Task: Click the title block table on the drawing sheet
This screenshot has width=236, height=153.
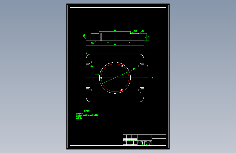Action: (x=145, y=140)
